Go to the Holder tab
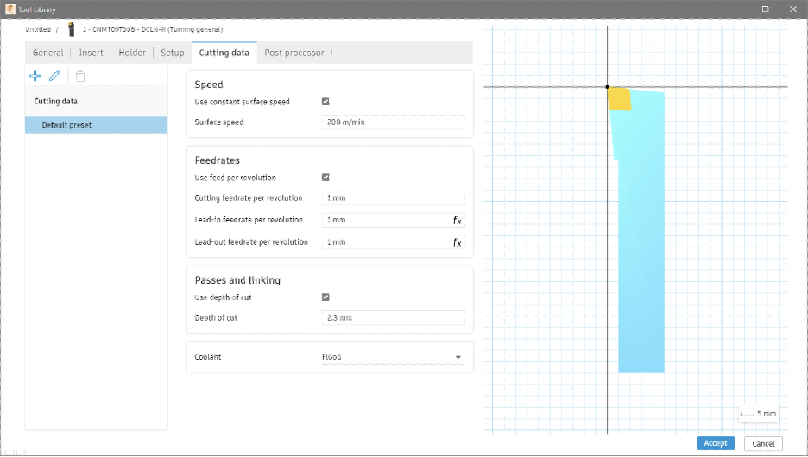The height and width of the screenshot is (457, 808). click(x=132, y=53)
